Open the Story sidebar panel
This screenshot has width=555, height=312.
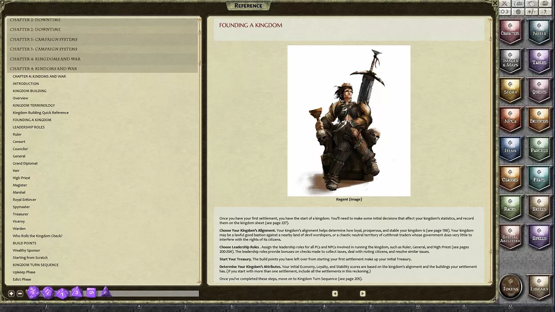click(510, 90)
